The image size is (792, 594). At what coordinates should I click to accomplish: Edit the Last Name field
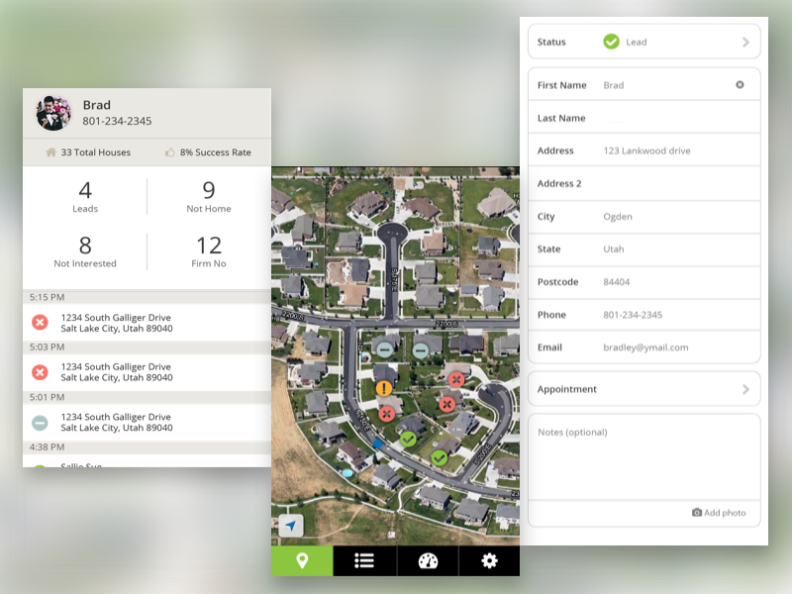(644, 118)
